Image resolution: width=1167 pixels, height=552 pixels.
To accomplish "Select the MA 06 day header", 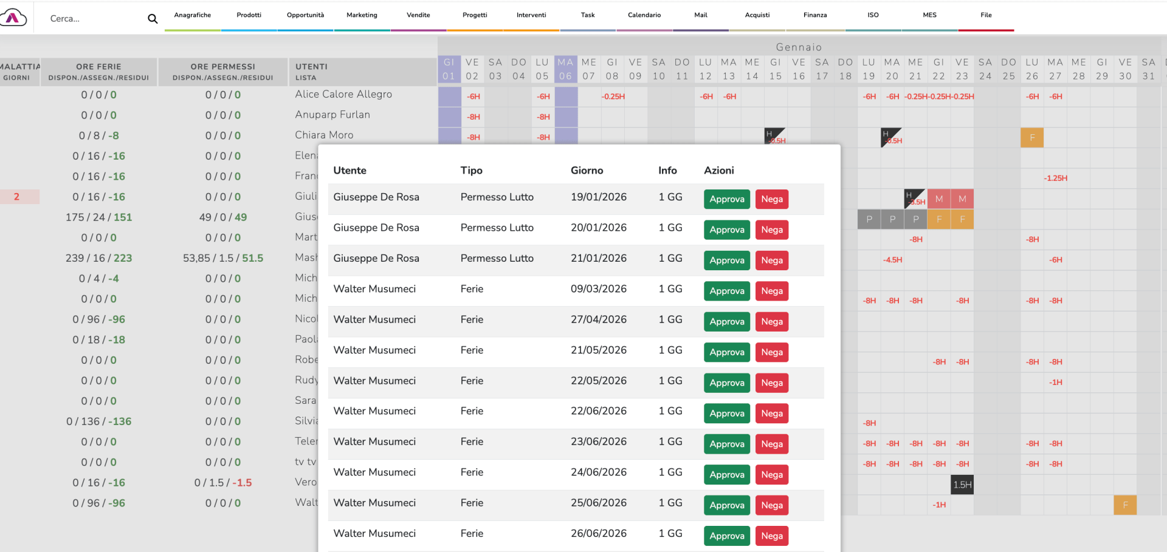I will pos(565,69).
